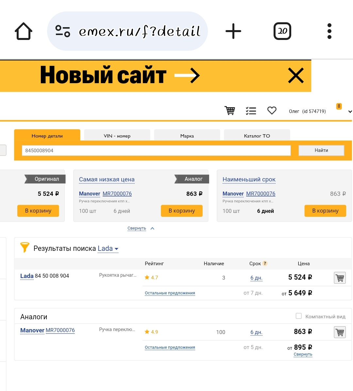Add Manover MR7000076 row to cart
This screenshot has height=391, width=353.
click(340, 332)
